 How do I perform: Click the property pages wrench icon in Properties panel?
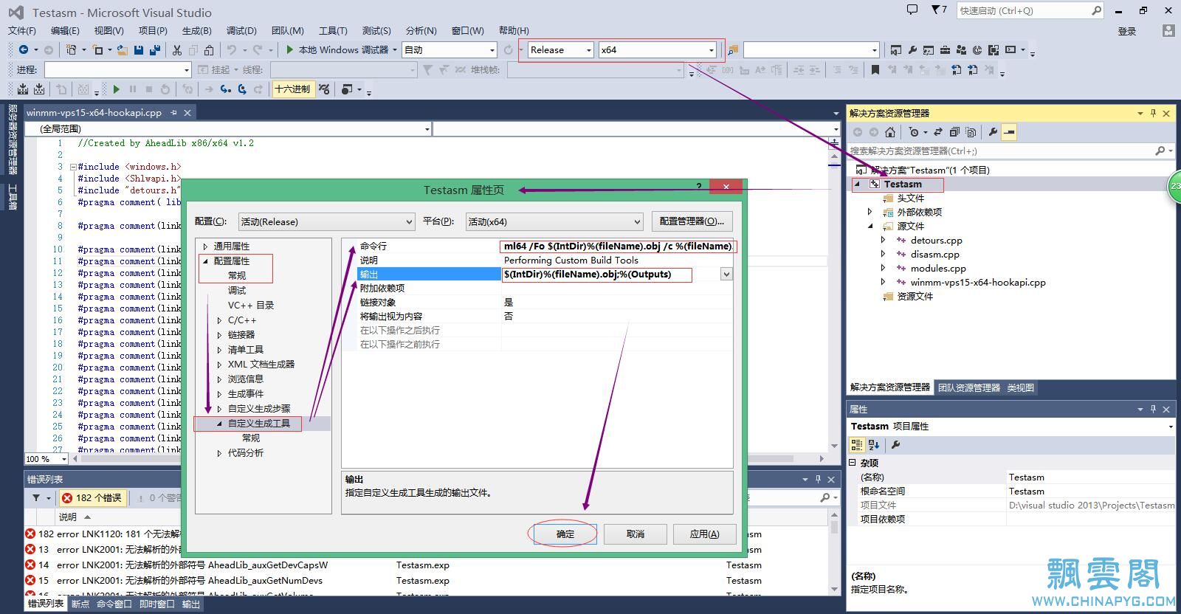[895, 444]
